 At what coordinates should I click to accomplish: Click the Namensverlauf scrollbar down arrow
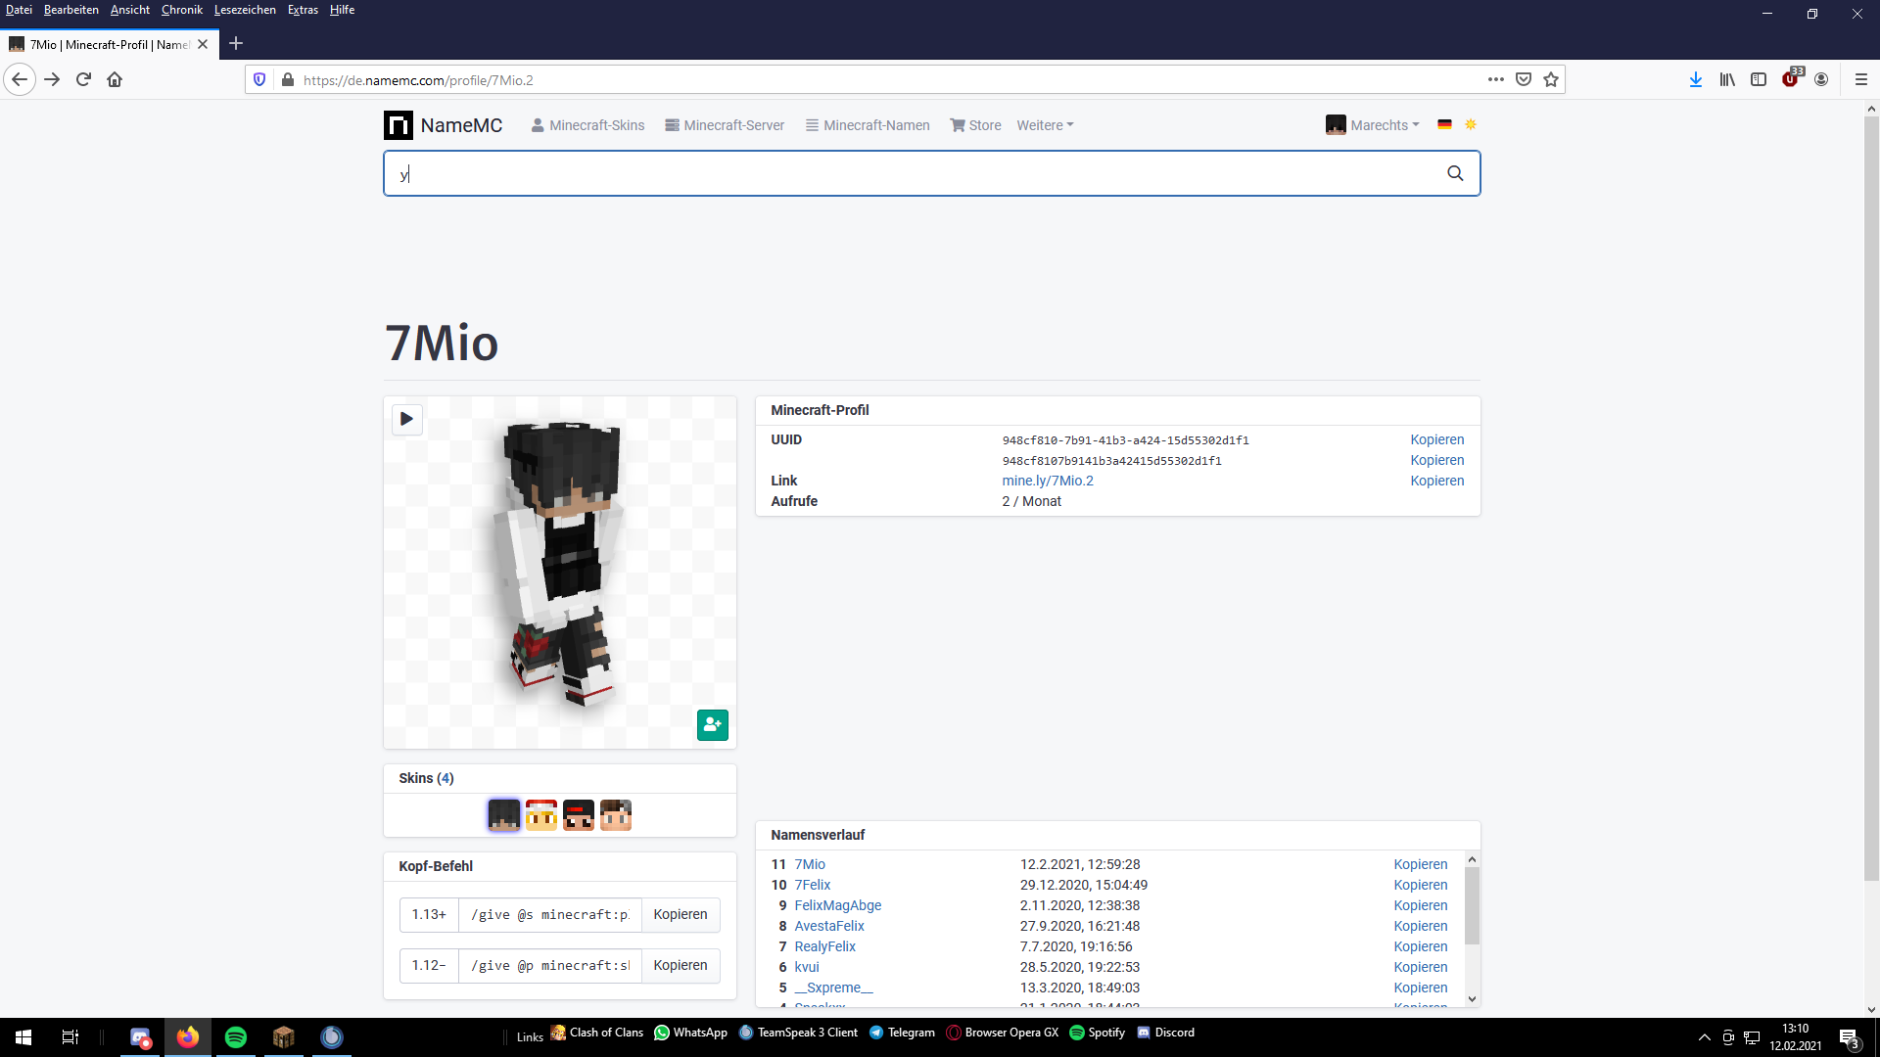pos(1472,999)
